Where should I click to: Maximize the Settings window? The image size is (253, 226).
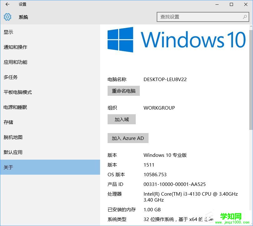[x=231, y=4]
